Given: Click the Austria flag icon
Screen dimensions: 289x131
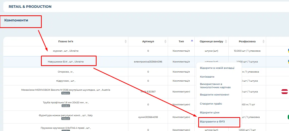Looking at the screenshot, I should pos(284,91).
